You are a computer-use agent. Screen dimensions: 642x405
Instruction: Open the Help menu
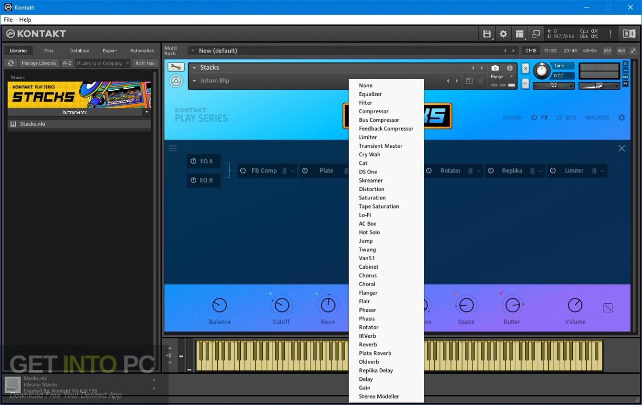(25, 20)
